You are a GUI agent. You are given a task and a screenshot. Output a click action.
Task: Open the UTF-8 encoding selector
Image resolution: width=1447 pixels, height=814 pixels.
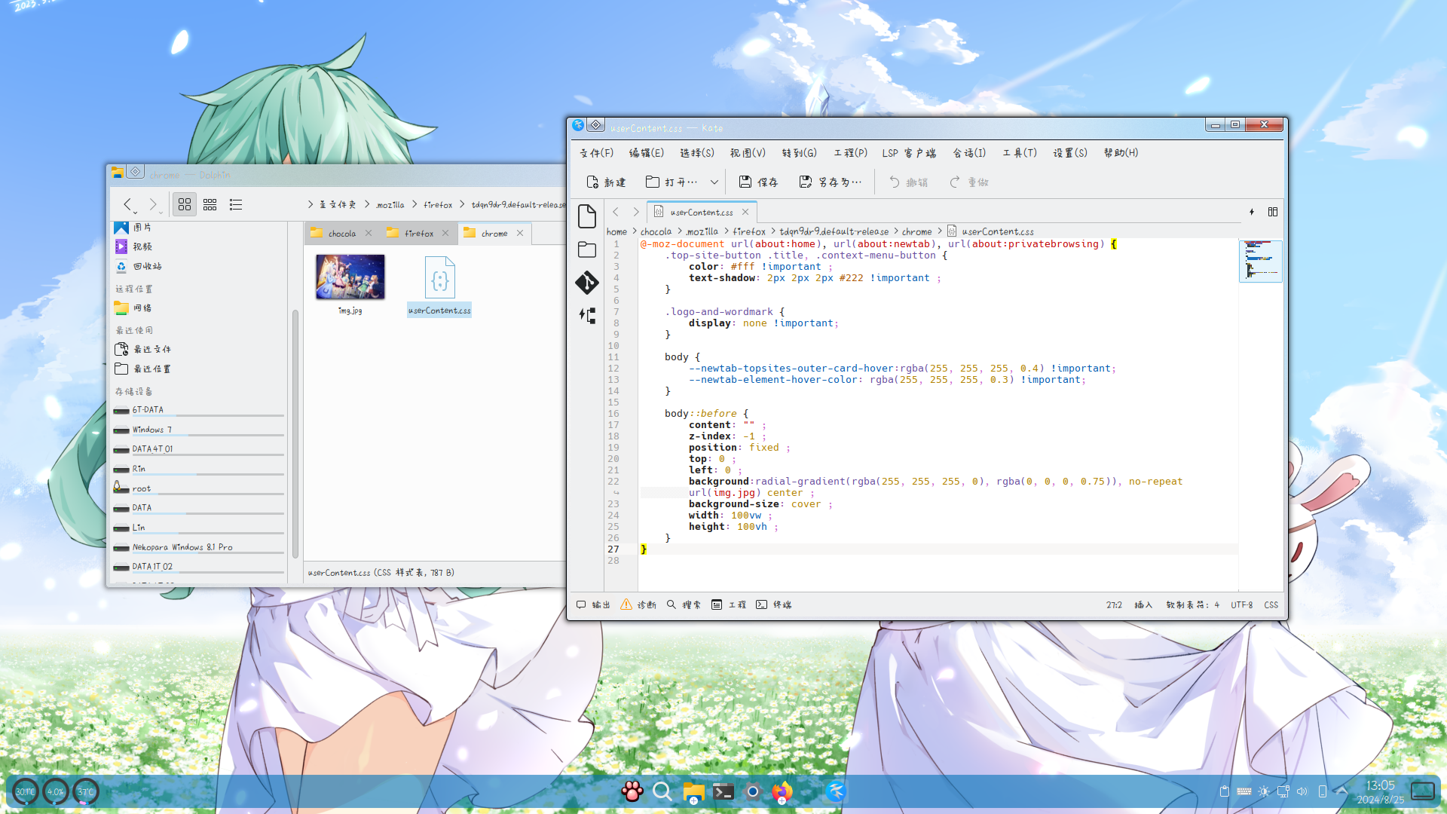pyautogui.click(x=1241, y=604)
